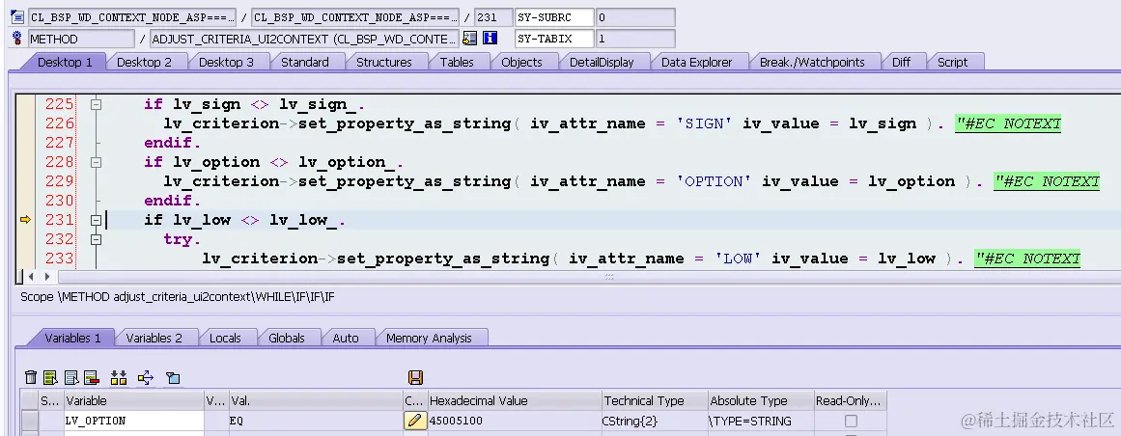Click the icon left of the blue info icon
The image size is (1121, 436).
click(x=469, y=38)
